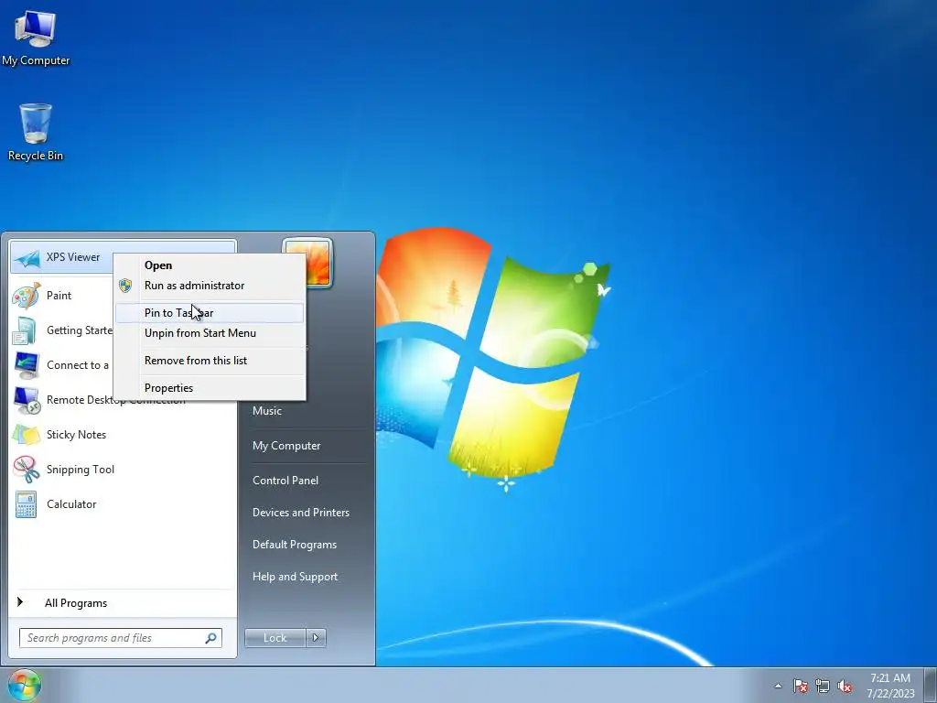This screenshot has width=937, height=703.
Task: Click the Lock button
Action: coord(275,638)
